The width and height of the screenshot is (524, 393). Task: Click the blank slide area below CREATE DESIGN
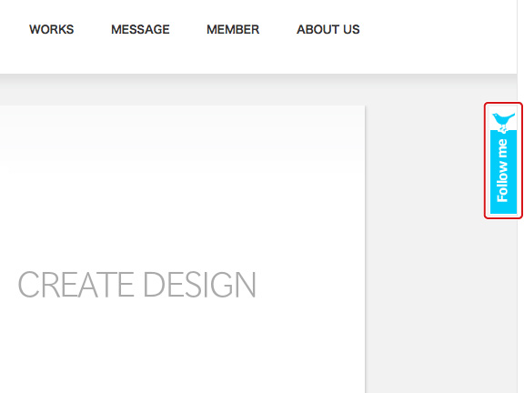coord(182,348)
